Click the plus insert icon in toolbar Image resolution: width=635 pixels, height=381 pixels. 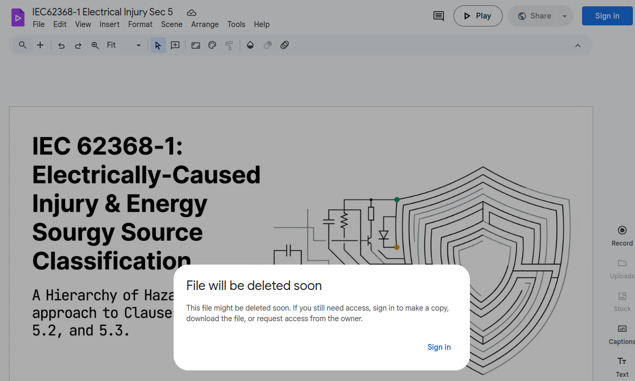(40, 46)
